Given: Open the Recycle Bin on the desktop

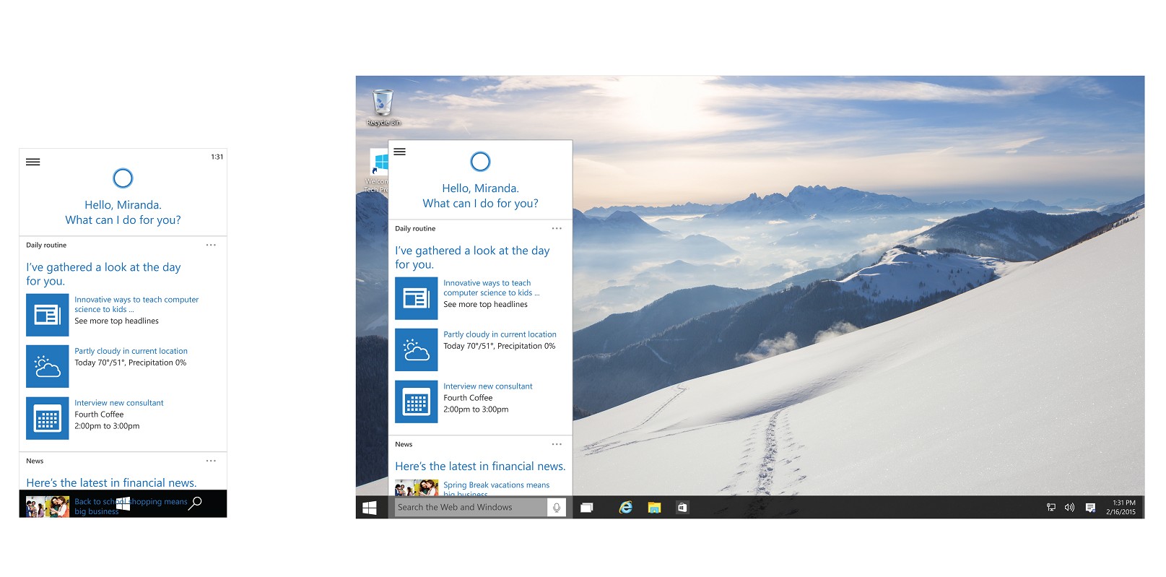Looking at the screenshot, I should [383, 106].
